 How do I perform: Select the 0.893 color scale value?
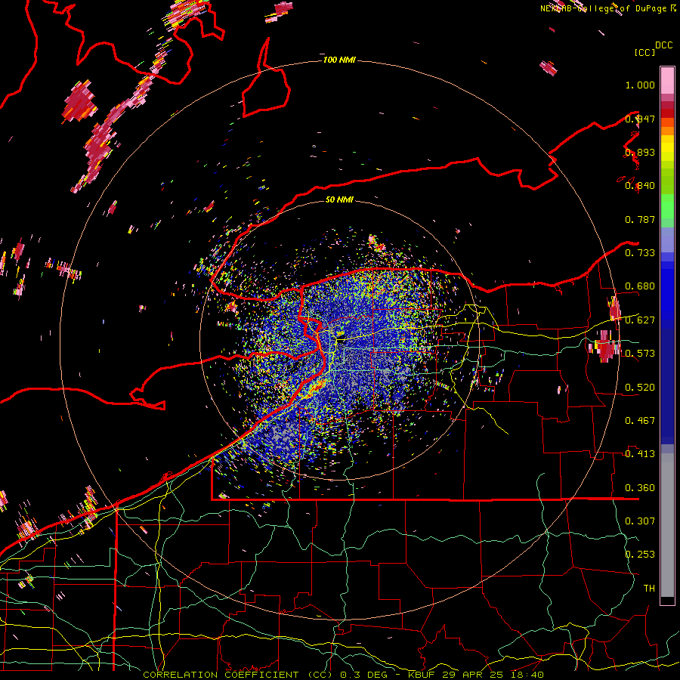(x=640, y=152)
